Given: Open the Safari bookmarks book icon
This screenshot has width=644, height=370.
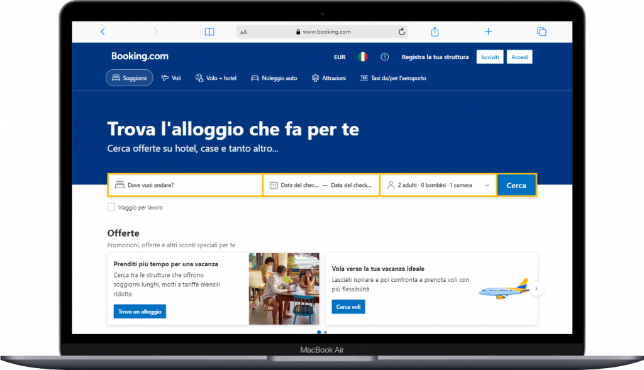Looking at the screenshot, I should point(209,31).
